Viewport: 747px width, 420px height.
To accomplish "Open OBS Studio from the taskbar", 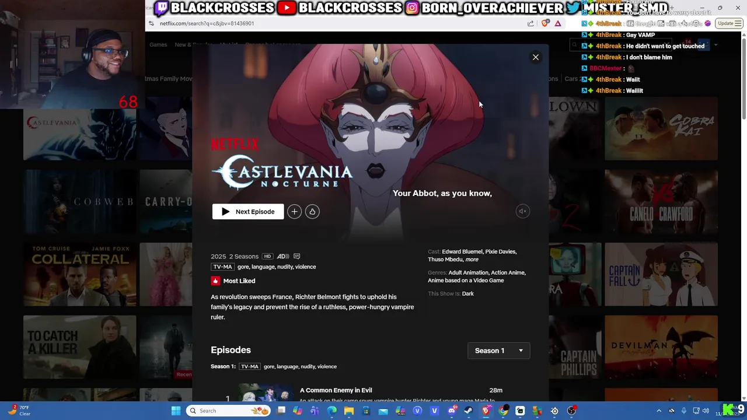I will click(x=571, y=411).
